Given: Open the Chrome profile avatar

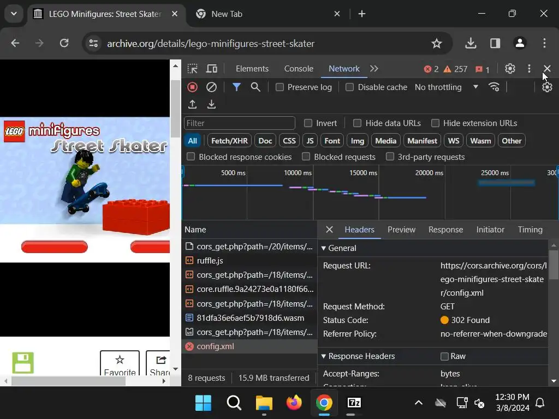Looking at the screenshot, I should tap(520, 43).
